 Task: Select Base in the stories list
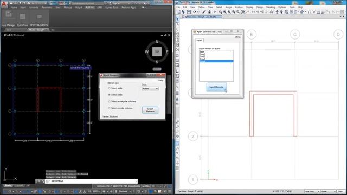pyautogui.click(x=216, y=52)
